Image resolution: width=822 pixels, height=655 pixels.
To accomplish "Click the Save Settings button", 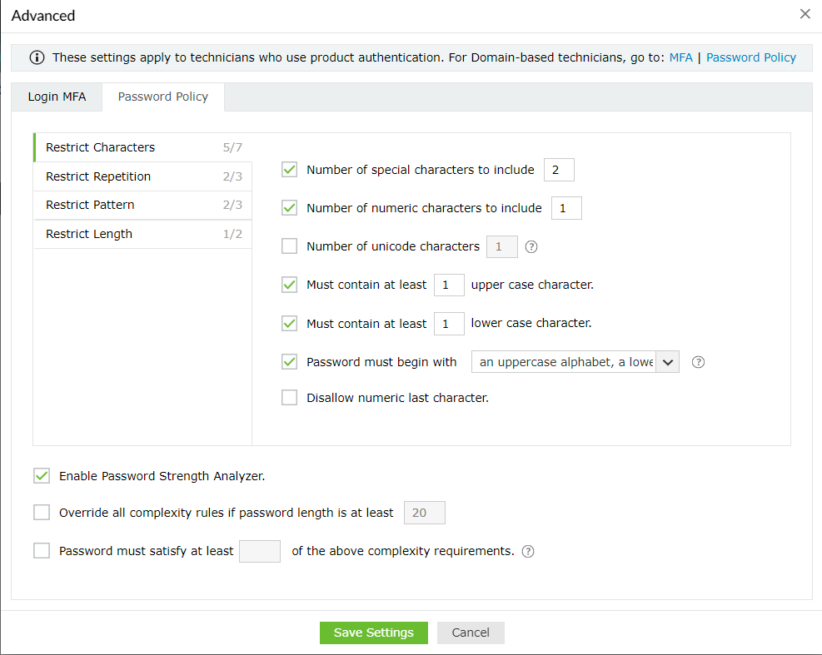I will coord(373,633).
